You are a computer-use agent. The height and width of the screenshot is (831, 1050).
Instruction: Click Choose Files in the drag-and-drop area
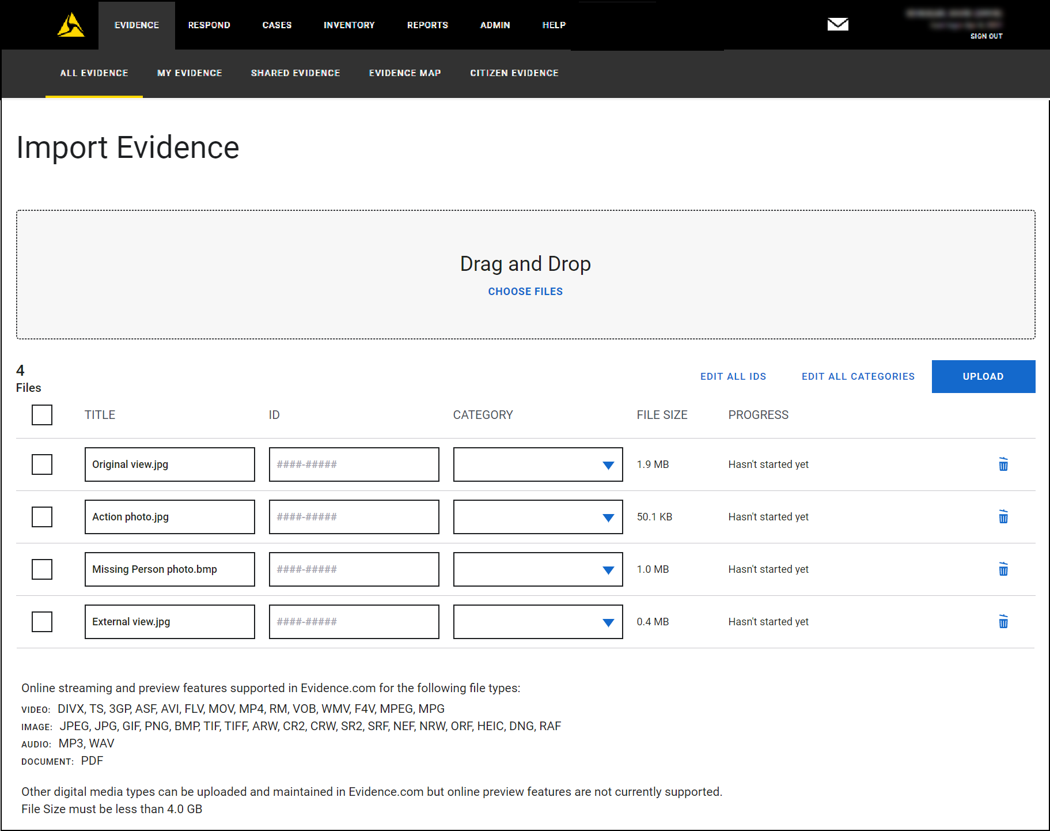[x=525, y=291]
